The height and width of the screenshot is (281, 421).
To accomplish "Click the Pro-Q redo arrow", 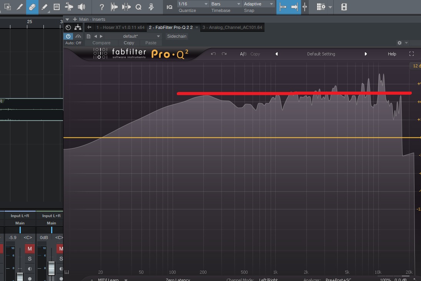I will (224, 54).
